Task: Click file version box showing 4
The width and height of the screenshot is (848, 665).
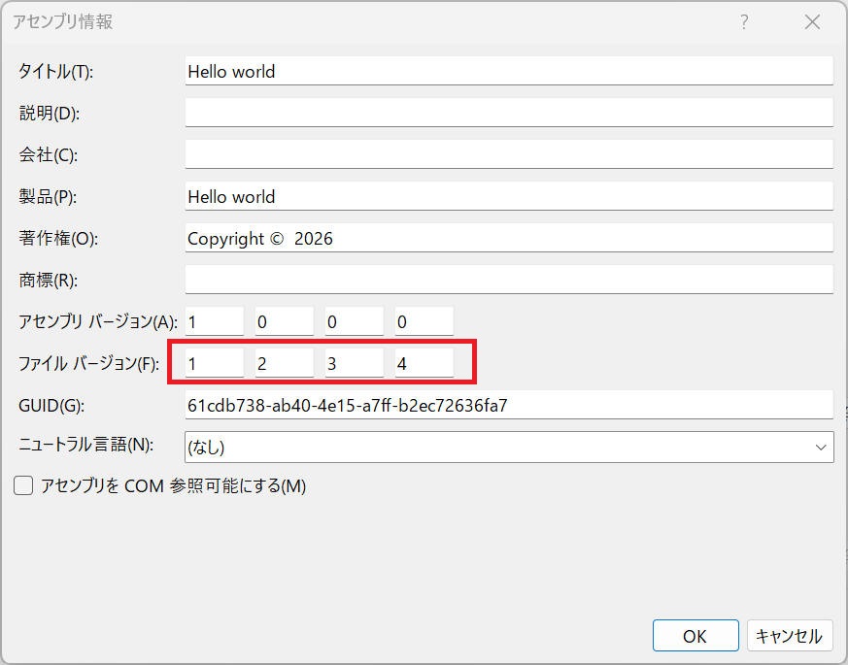Action: [424, 364]
